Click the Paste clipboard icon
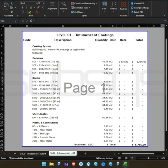The image size is (168, 168). (x=6, y=5)
